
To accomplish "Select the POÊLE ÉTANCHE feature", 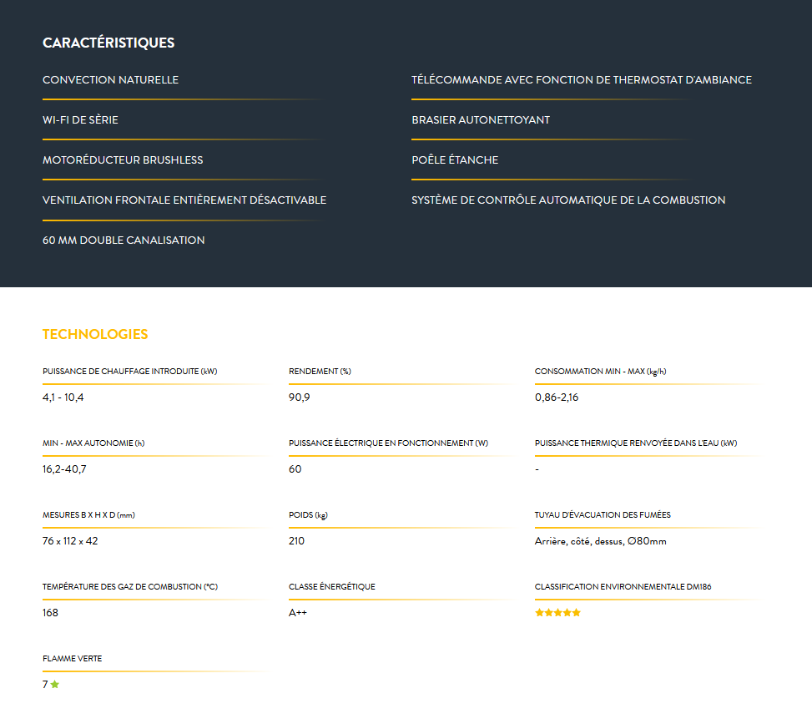I will tap(455, 159).
